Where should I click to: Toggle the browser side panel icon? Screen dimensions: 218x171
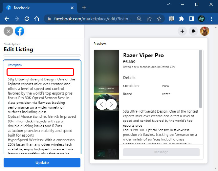point(191,19)
